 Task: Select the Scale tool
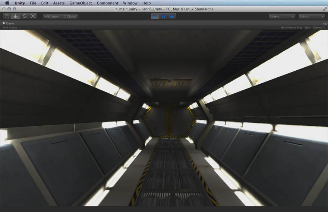click(33, 16)
